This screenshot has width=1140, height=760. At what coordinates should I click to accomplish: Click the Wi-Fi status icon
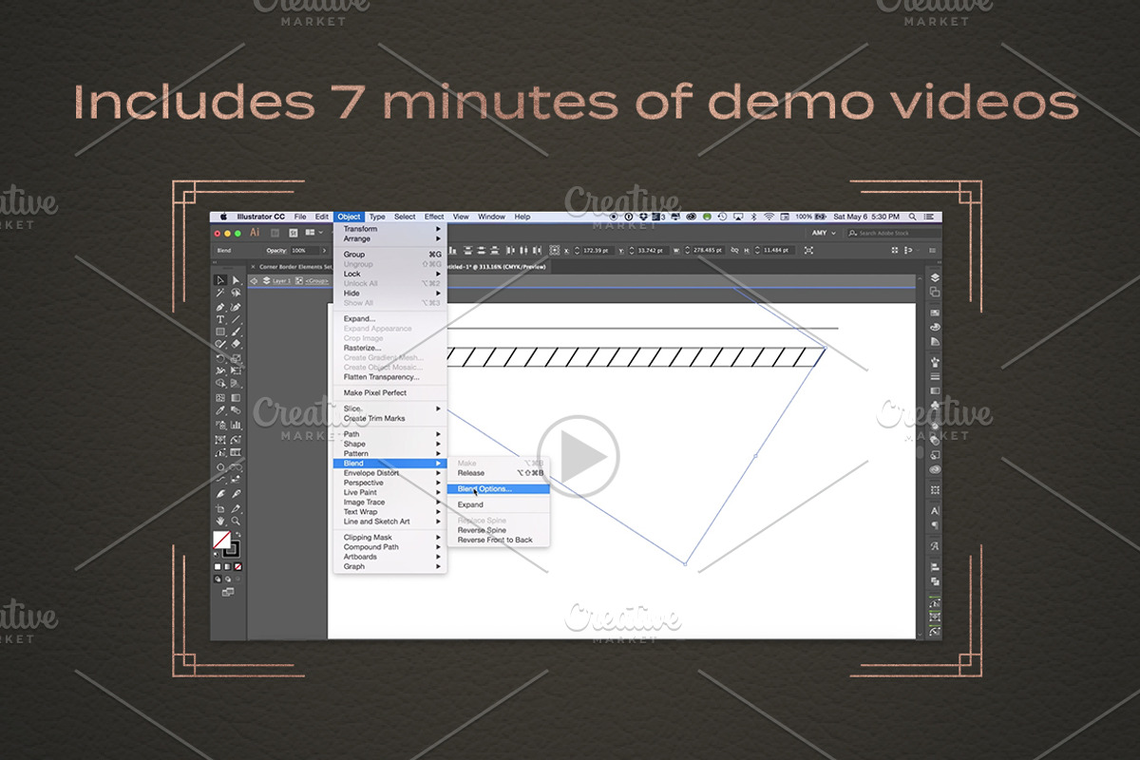pyautogui.click(x=769, y=217)
